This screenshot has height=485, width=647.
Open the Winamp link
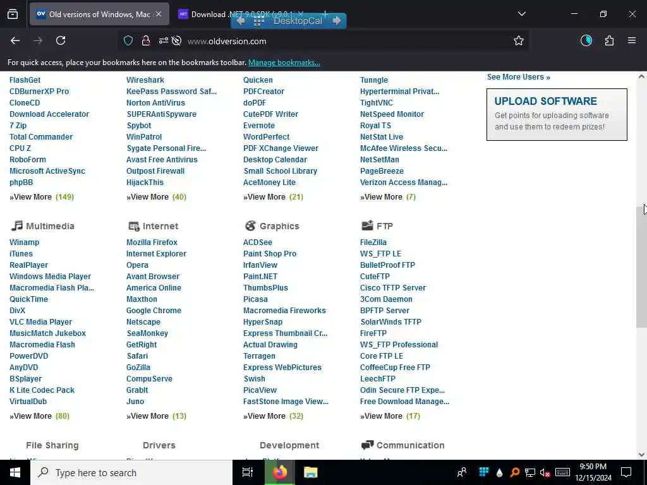tap(25, 242)
